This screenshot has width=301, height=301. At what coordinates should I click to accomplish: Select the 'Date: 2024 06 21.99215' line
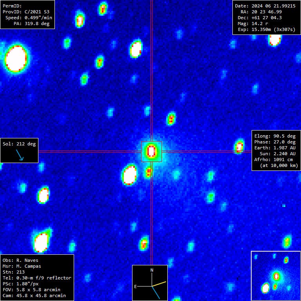click(265, 6)
